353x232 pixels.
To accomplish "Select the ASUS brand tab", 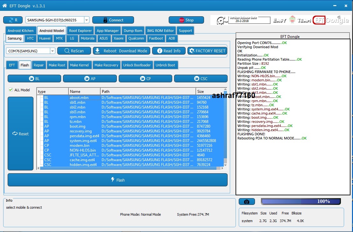I will 104,38.
